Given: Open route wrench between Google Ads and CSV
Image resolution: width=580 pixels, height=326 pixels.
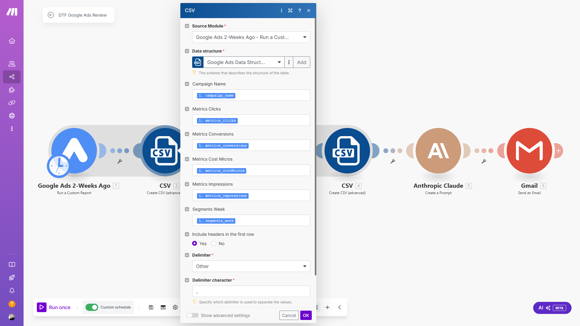Looking at the screenshot, I should pos(120,161).
